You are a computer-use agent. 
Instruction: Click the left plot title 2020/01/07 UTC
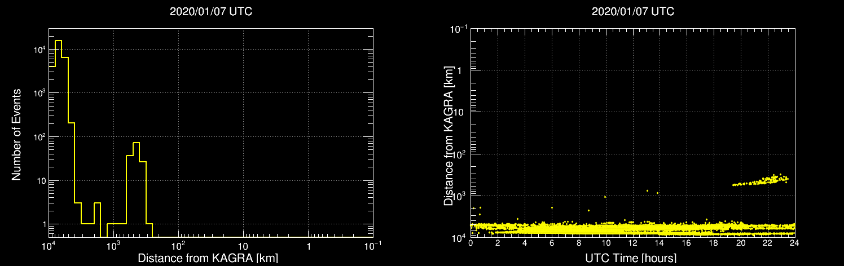(x=211, y=11)
